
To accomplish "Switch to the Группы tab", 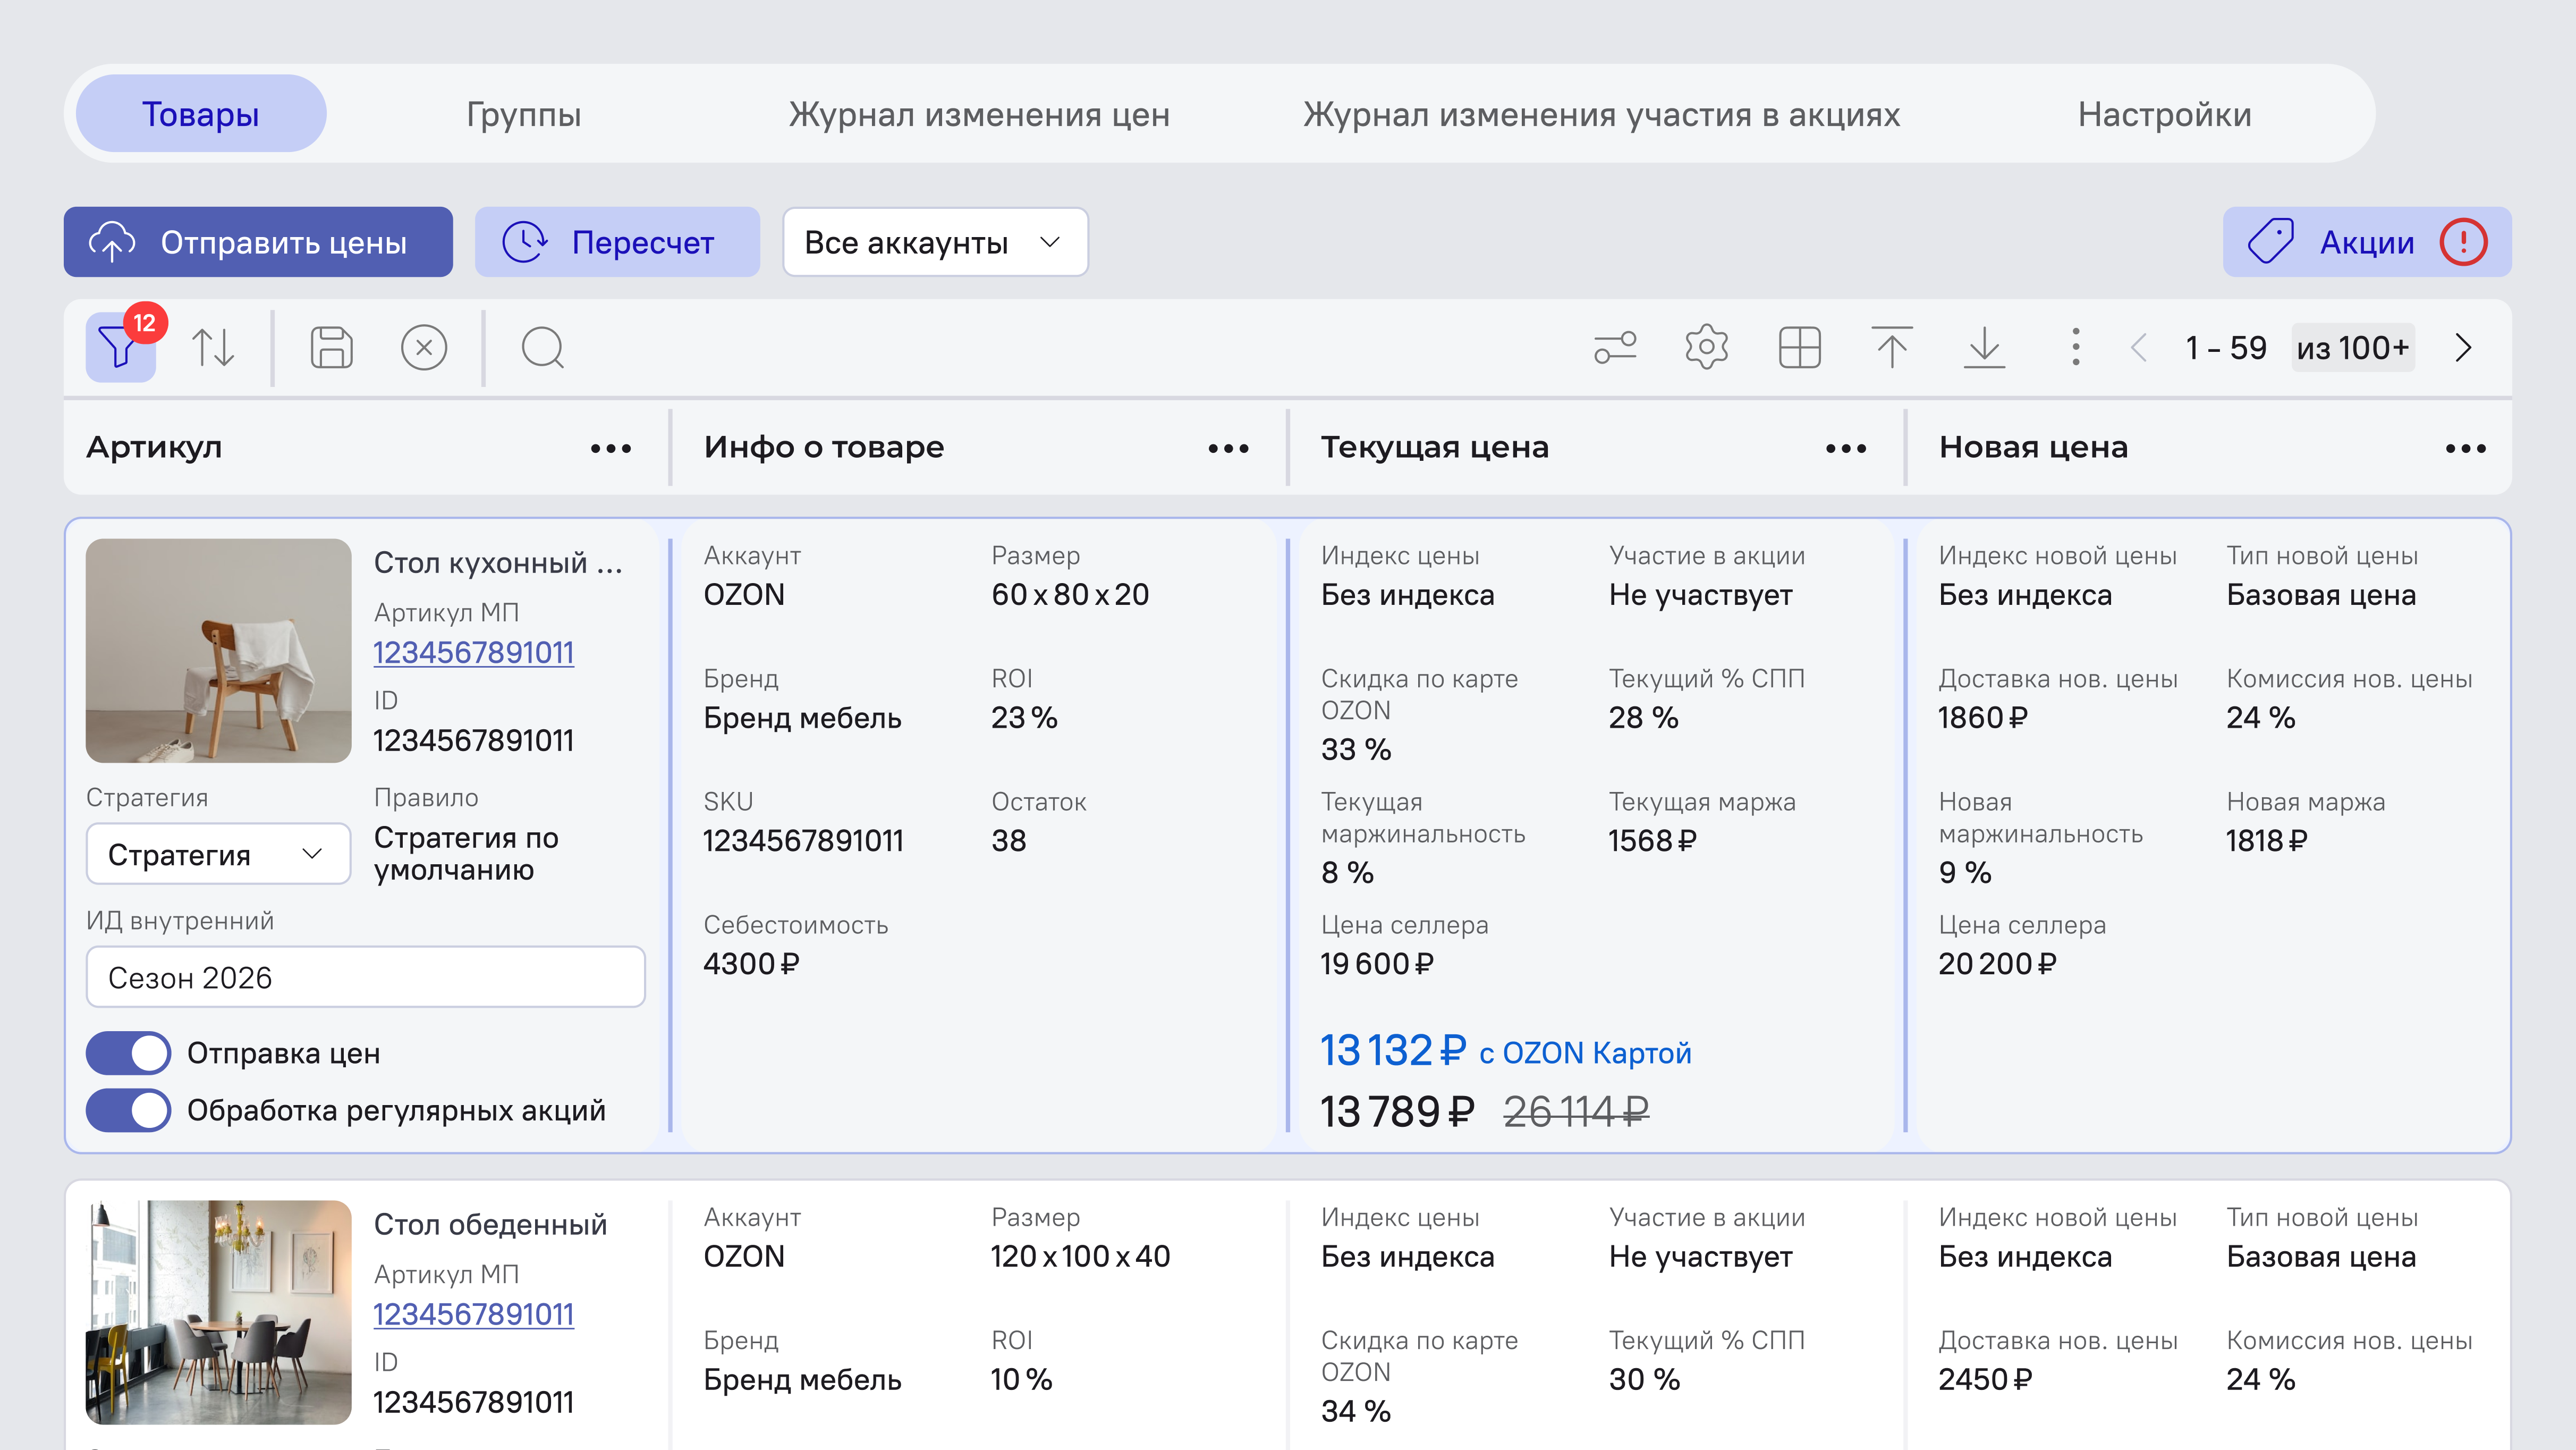I will (x=524, y=113).
